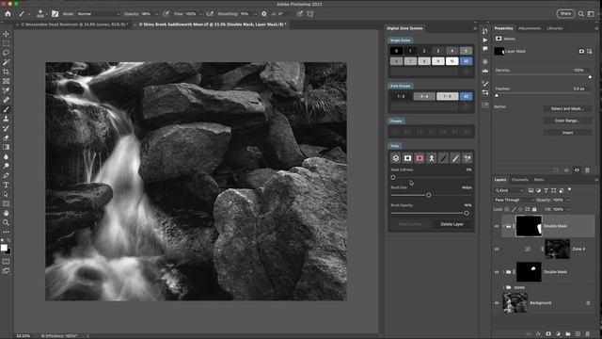The image size is (602, 339).
Task: Hide the Background layer
Action: [497, 303]
